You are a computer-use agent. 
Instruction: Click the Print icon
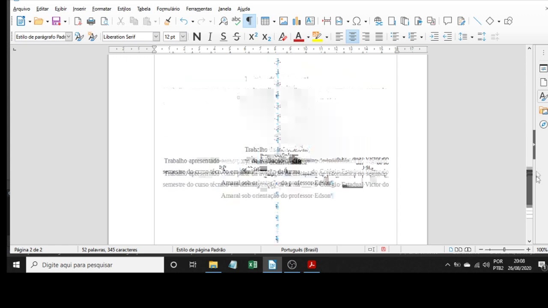91,21
